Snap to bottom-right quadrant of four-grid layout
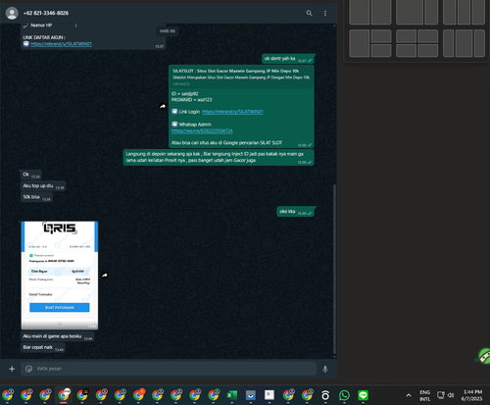 tap(427, 51)
